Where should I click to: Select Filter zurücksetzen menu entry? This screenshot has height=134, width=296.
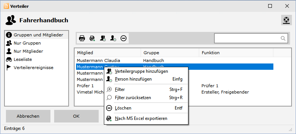tap(146, 98)
